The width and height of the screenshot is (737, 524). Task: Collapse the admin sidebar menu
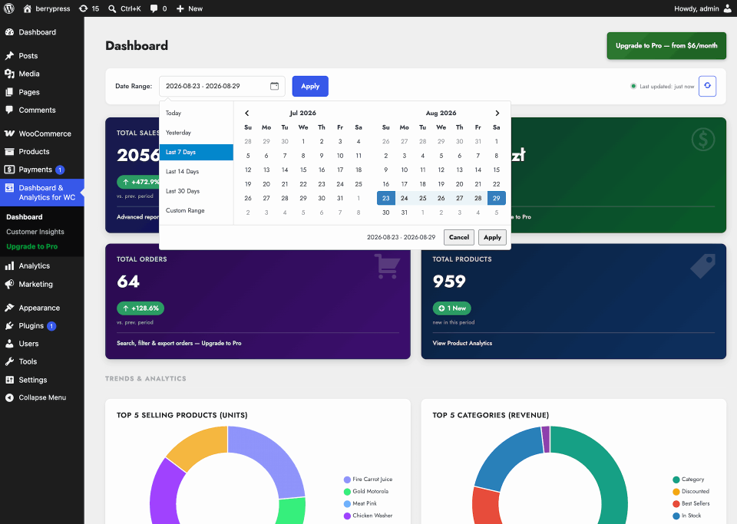click(42, 397)
